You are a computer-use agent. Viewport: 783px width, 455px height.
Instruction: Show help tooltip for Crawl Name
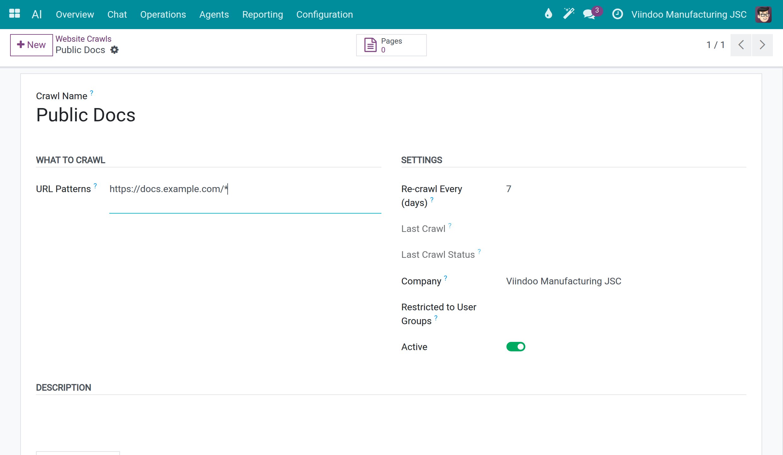(x=92, y=93)
